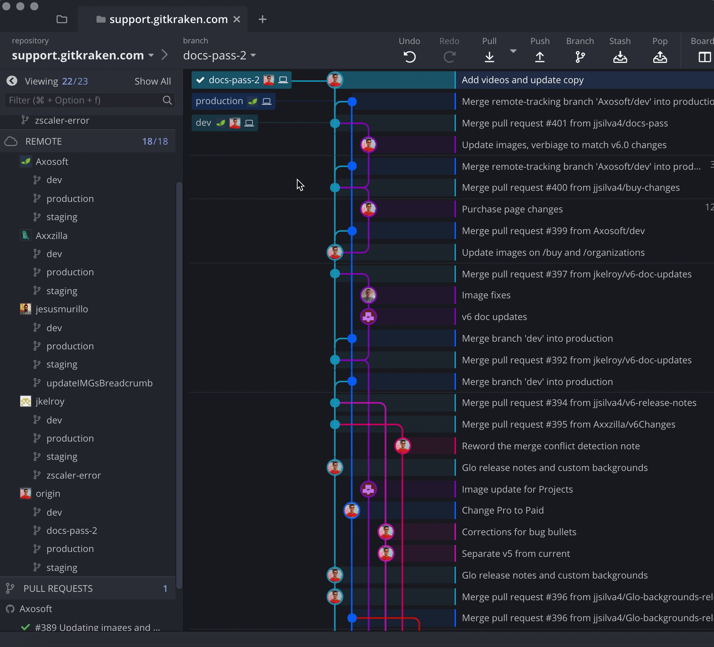Viewport: 714px width, 647px height.
Task: Click the search magnifier in the filter field
Action: (167, 100)
